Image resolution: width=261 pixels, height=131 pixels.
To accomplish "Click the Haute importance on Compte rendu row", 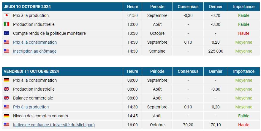I will coord(244,33).
